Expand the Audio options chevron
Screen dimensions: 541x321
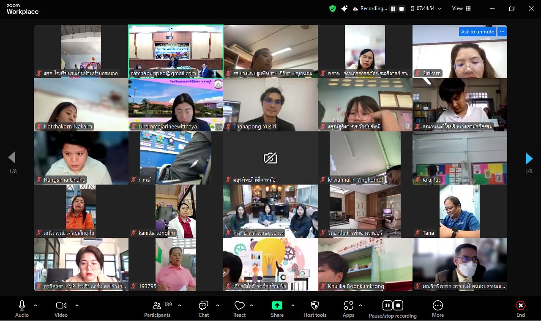pos(36,305)
